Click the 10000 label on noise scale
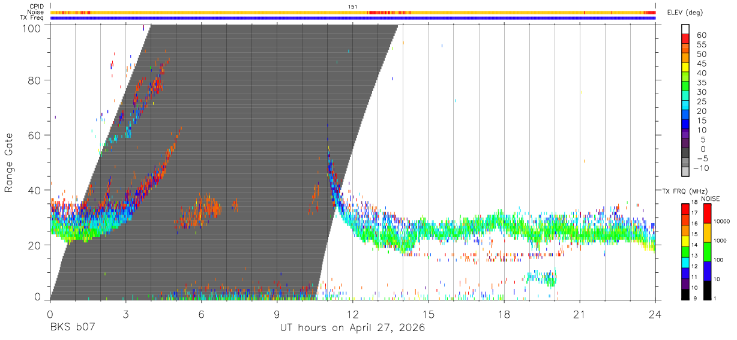Screen dimensions: 737x340 [721, 221]
